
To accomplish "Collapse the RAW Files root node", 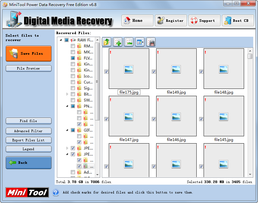I will click(61, 40).
